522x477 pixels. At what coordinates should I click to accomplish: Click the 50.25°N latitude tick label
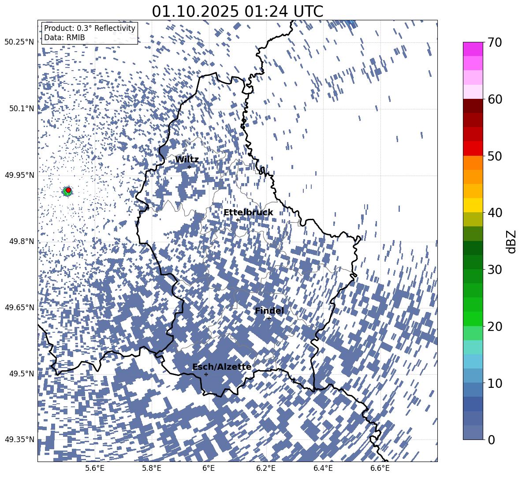(x=19, y=42)
